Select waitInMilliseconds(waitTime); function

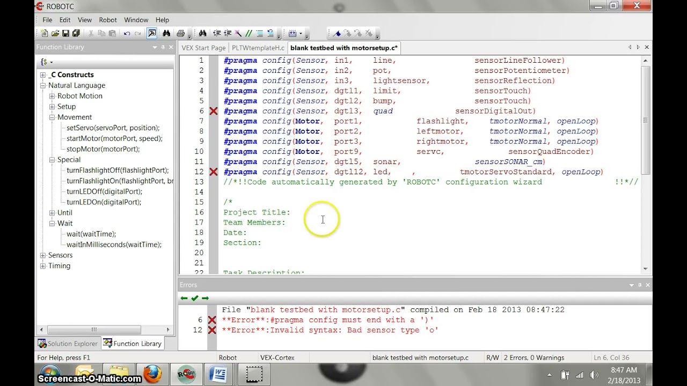pos(114,244)
